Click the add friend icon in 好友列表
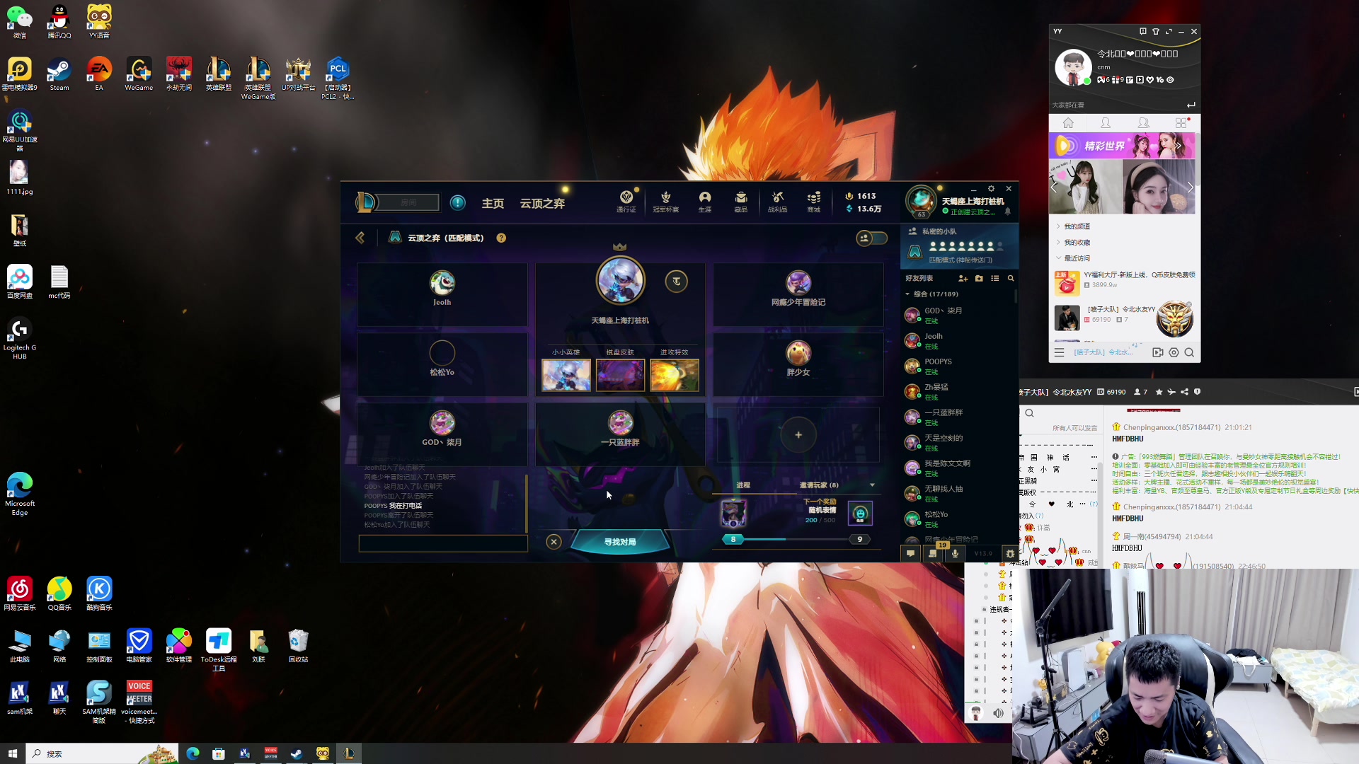The width and height of the screenshot is (1359, 764). tap(963, 279)
